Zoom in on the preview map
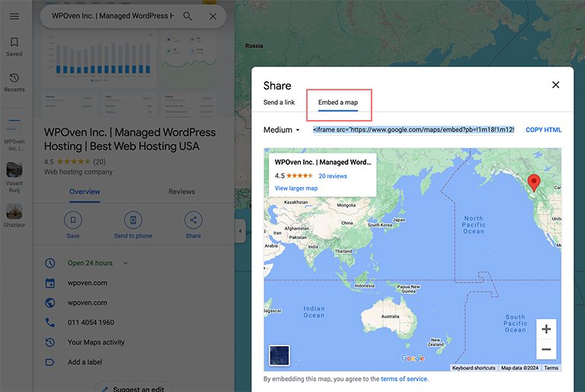Viewport: 585px width, 392px height. [x=546, y=329]
